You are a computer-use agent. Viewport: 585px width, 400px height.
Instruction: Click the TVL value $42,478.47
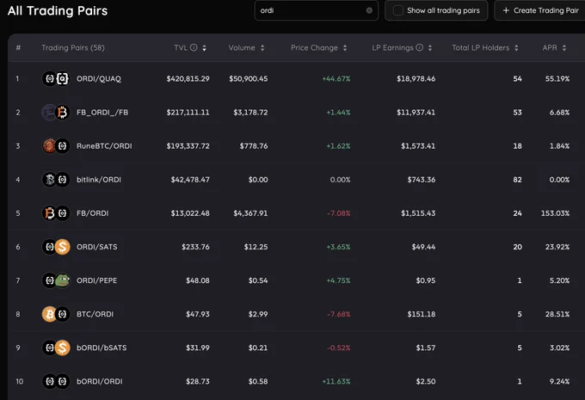190,180
